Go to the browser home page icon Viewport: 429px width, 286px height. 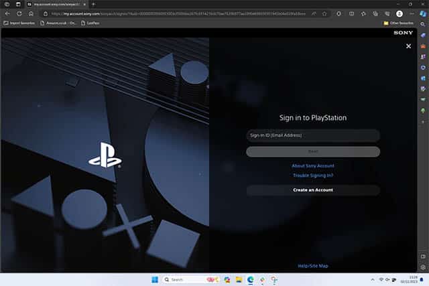pyautogui.click(x=31, y=13)
